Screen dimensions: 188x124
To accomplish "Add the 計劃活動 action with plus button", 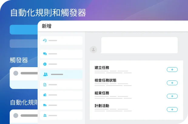I will pos(172,109).
